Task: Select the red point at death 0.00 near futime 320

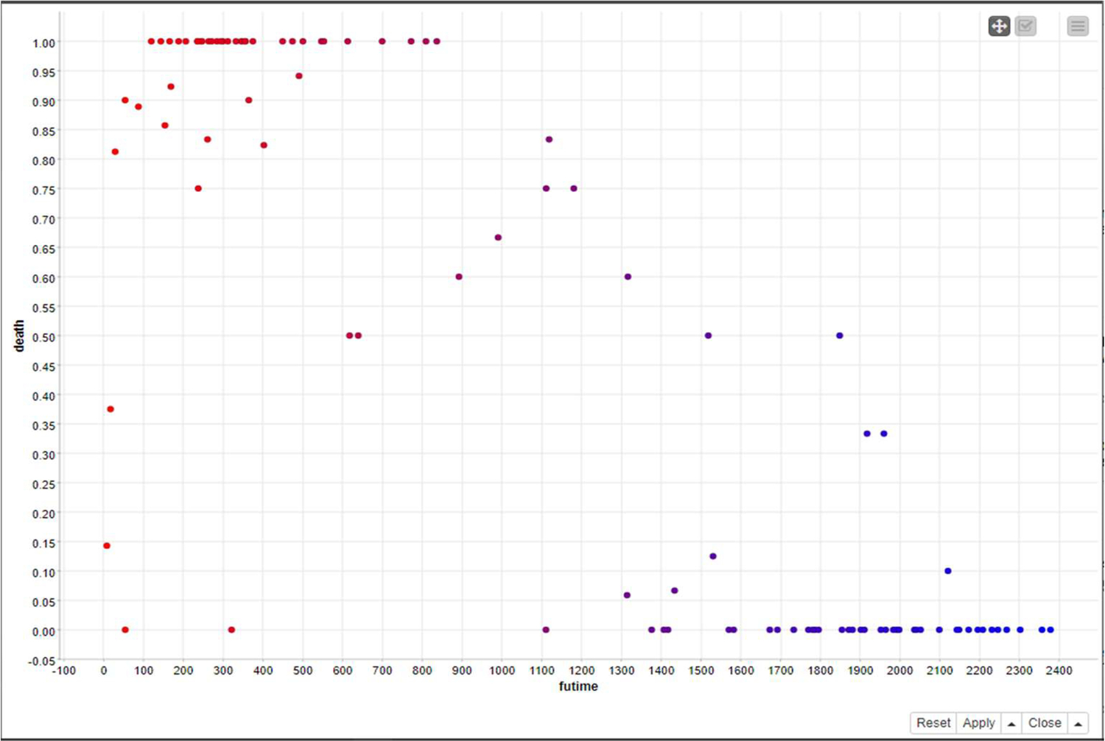Action: [x=231, y=630]
